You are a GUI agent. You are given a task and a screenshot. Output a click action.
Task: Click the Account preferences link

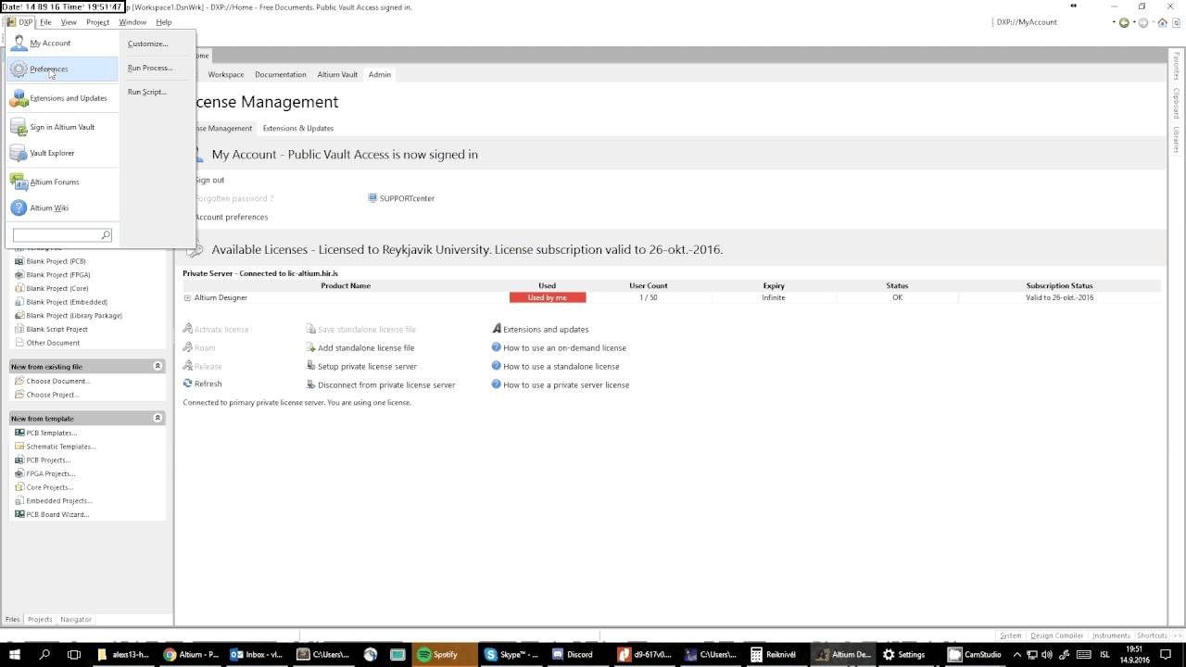232,217
